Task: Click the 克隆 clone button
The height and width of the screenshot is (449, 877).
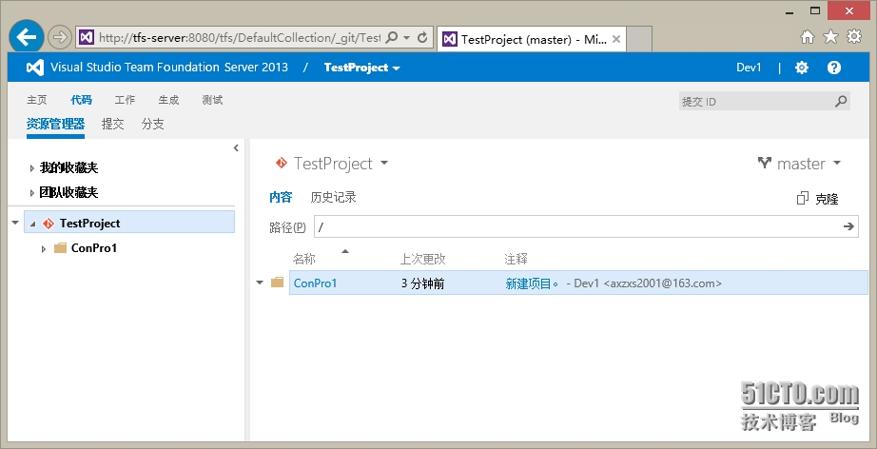Action: (x=827, y=199)
